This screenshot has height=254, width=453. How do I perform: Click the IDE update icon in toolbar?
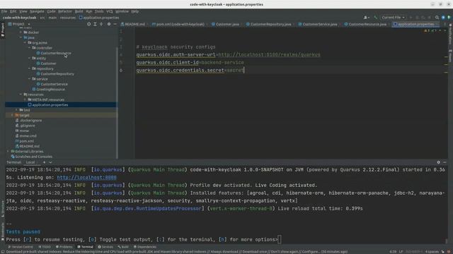(x=443, y=18)
